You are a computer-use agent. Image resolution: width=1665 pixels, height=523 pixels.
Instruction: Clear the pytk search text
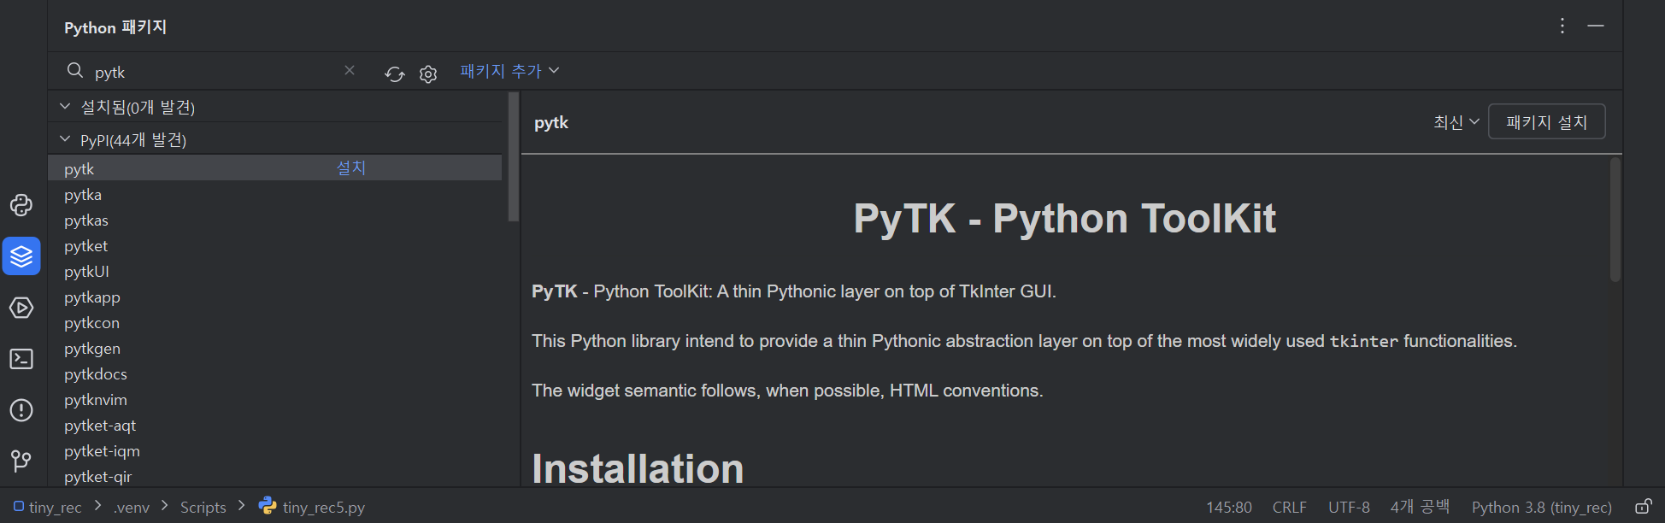pos(350,71)
